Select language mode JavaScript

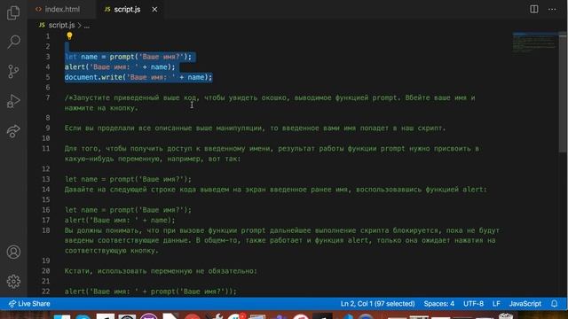pyautogui.click(x=525, y=304)
